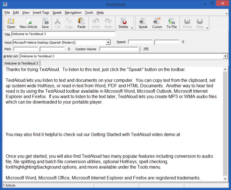Click the text area scroll down arrow
This screenshot has height=190, width=231.
[x=225, y=179]
